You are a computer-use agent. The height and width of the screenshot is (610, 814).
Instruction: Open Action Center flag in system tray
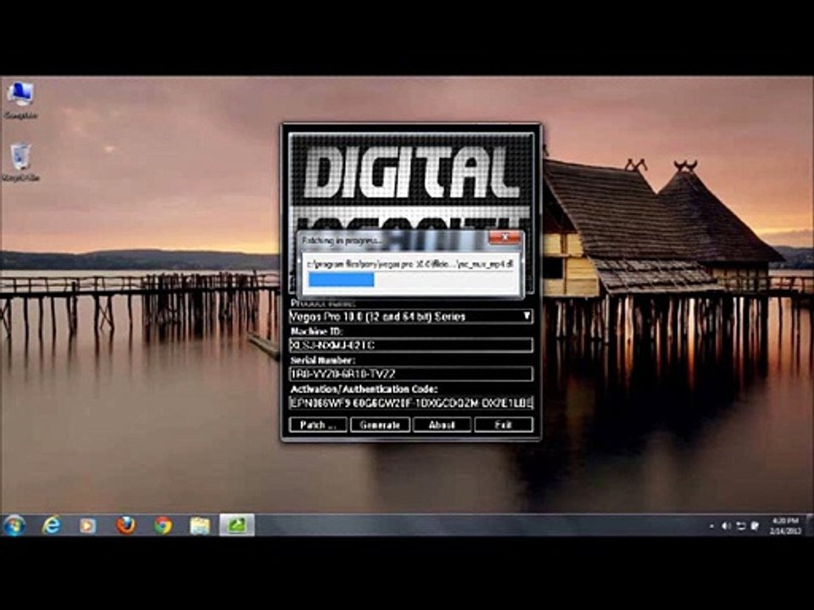click(x=755, y=526)
